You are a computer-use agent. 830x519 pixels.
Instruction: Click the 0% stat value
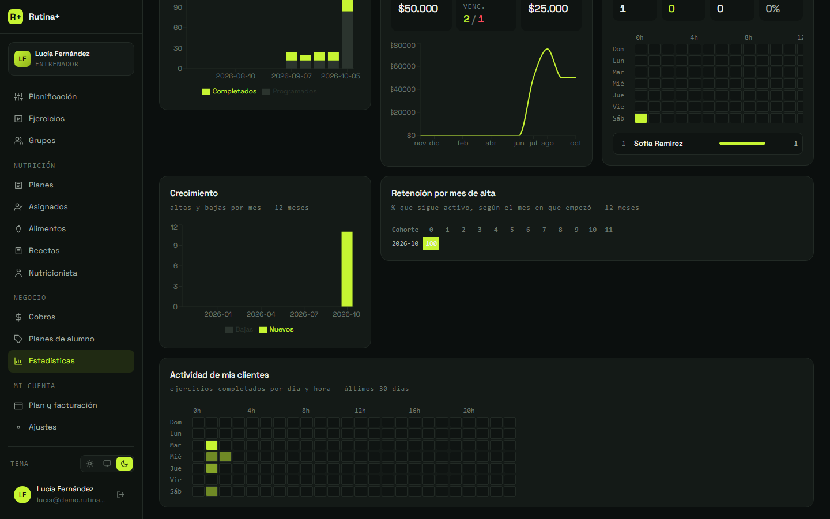pos(773,9)
